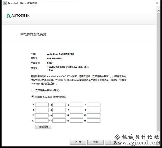Click activation code field 2

(59, 105)
